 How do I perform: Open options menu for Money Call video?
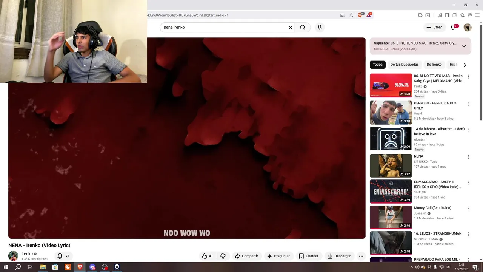point(469,209)
